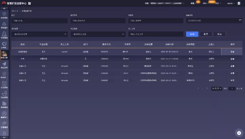This screenshot has height=139, width=245.
Task: Focus the name input field
Action: [x=39, y=21]
